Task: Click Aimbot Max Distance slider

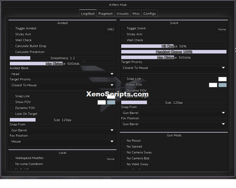Action: 63,64
